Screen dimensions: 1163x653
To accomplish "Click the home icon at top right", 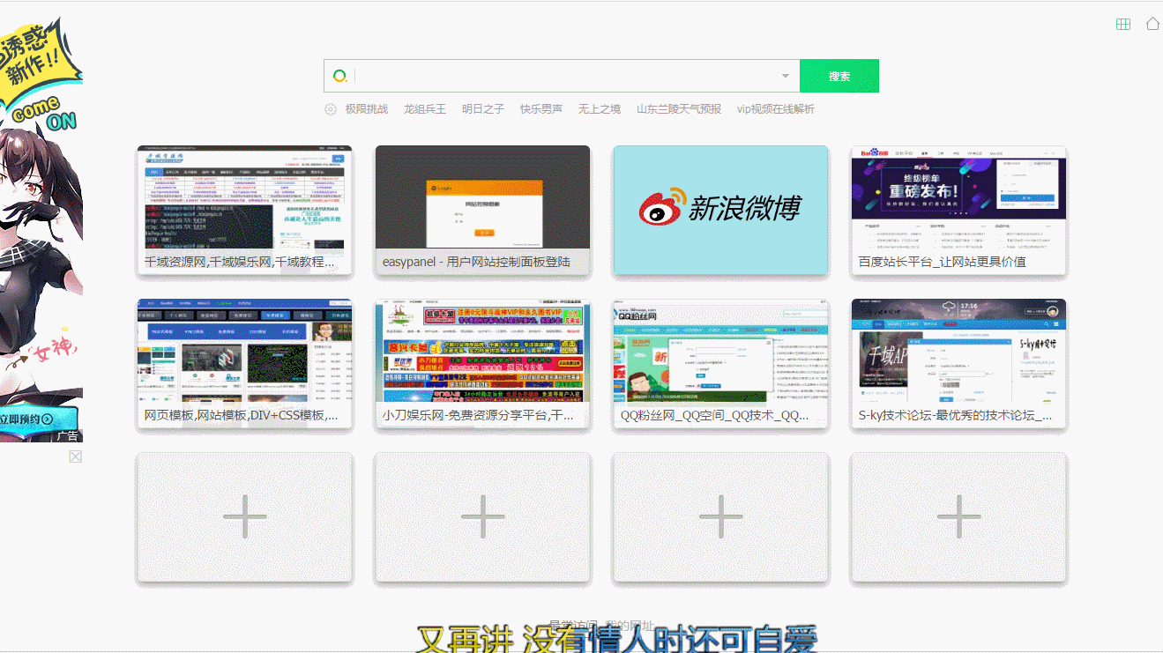I will coord(1152,24).
